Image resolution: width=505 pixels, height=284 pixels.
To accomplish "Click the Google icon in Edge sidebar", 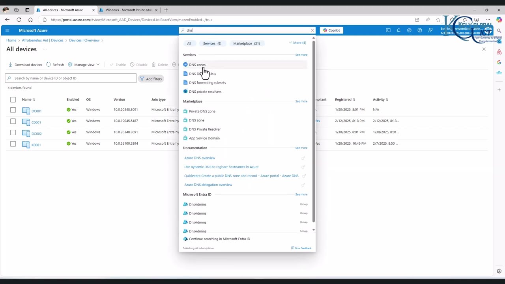I will coord(499,62).
